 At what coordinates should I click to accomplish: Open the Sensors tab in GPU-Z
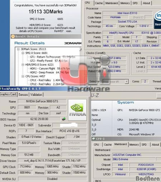[23, 95]
